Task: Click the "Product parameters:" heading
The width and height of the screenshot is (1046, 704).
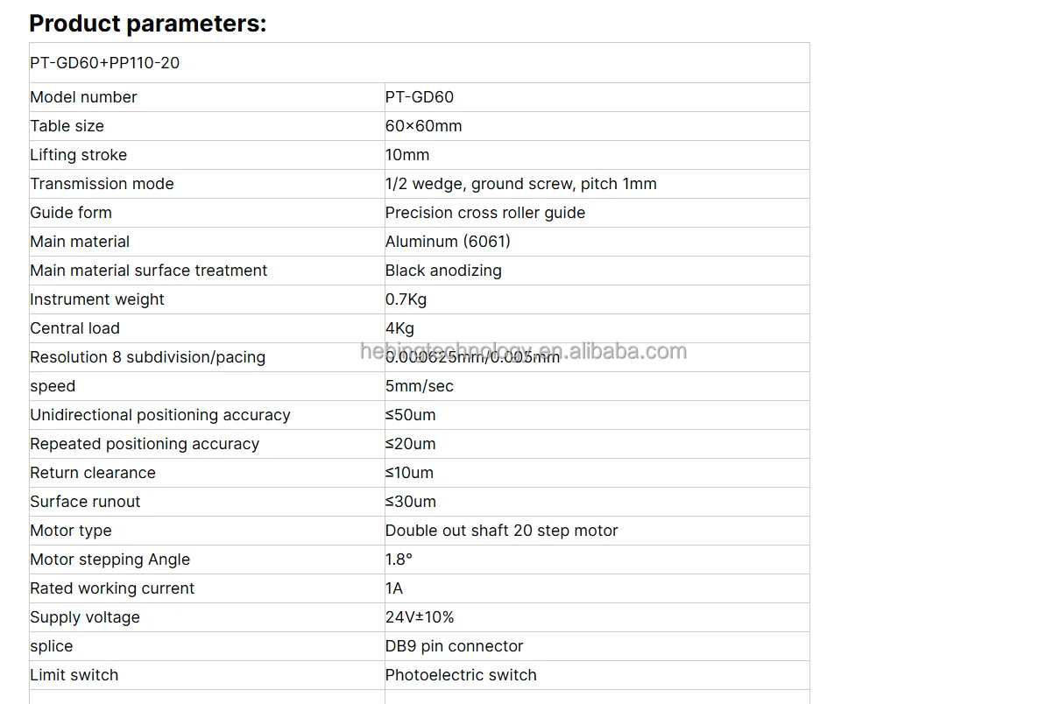Action: [x=147, y=24]
